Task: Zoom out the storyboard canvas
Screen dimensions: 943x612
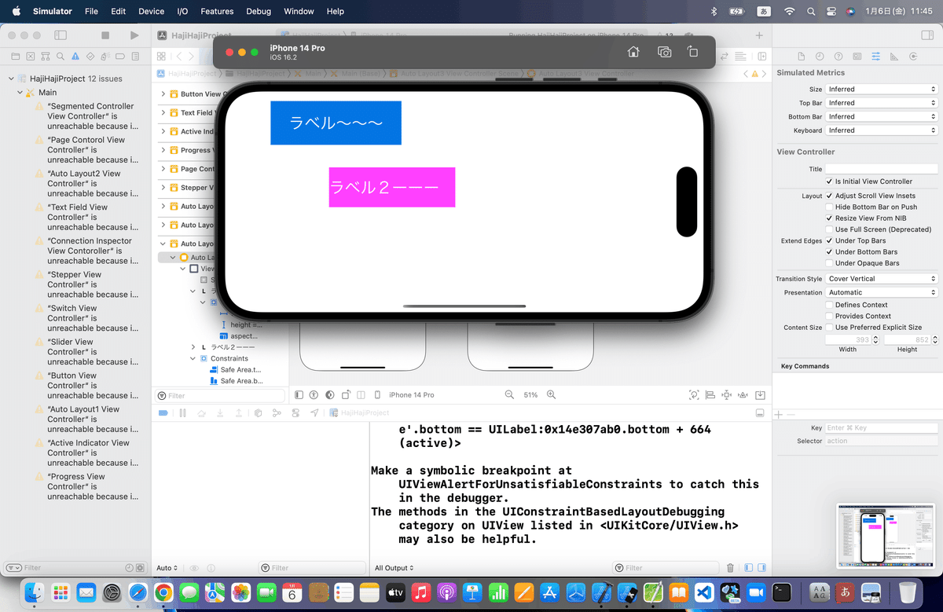Action: 509,394
